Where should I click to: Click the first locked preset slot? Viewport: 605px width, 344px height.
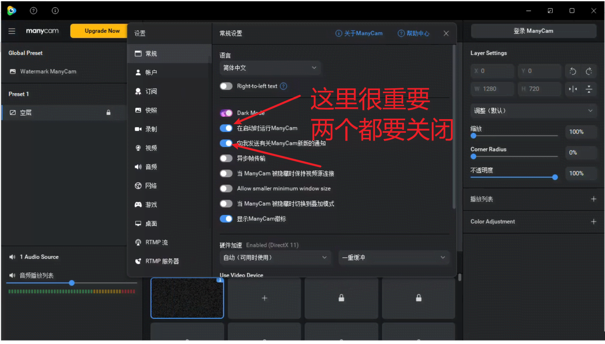(x=341, y=298)
